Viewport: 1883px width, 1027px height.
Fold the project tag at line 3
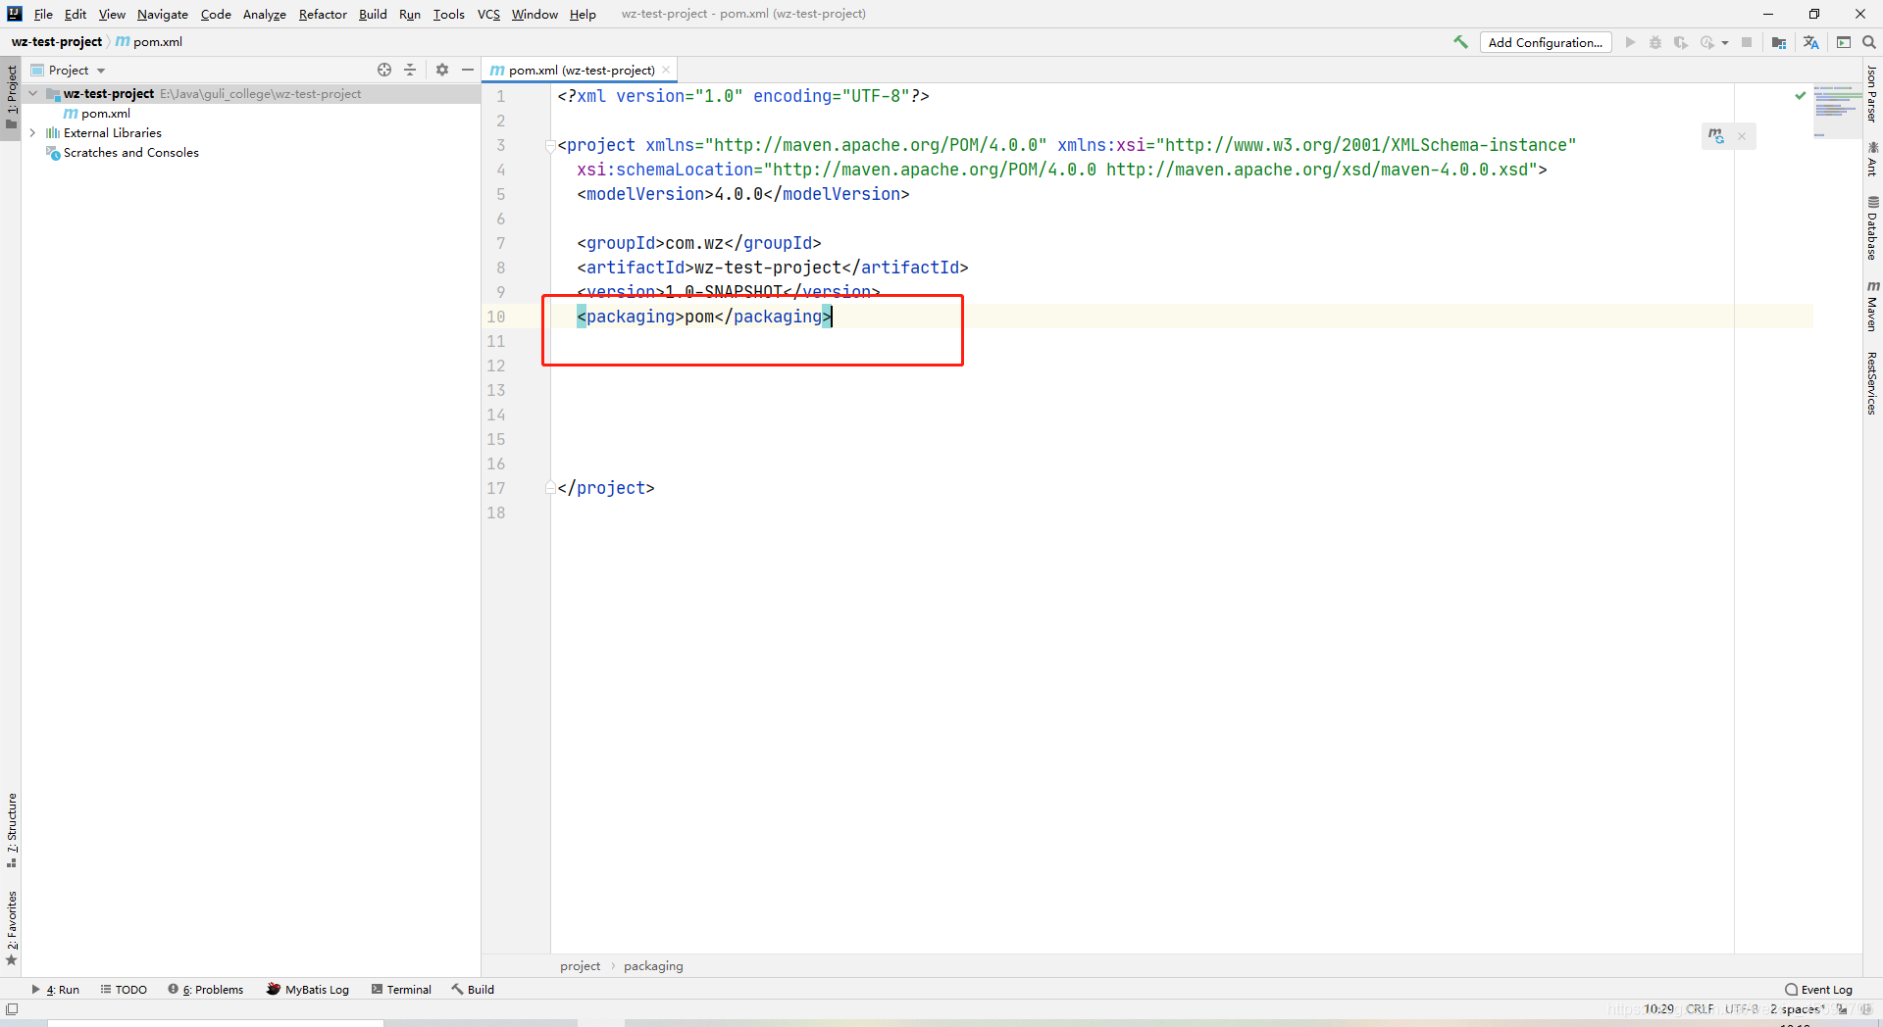(x=550, y=146)
